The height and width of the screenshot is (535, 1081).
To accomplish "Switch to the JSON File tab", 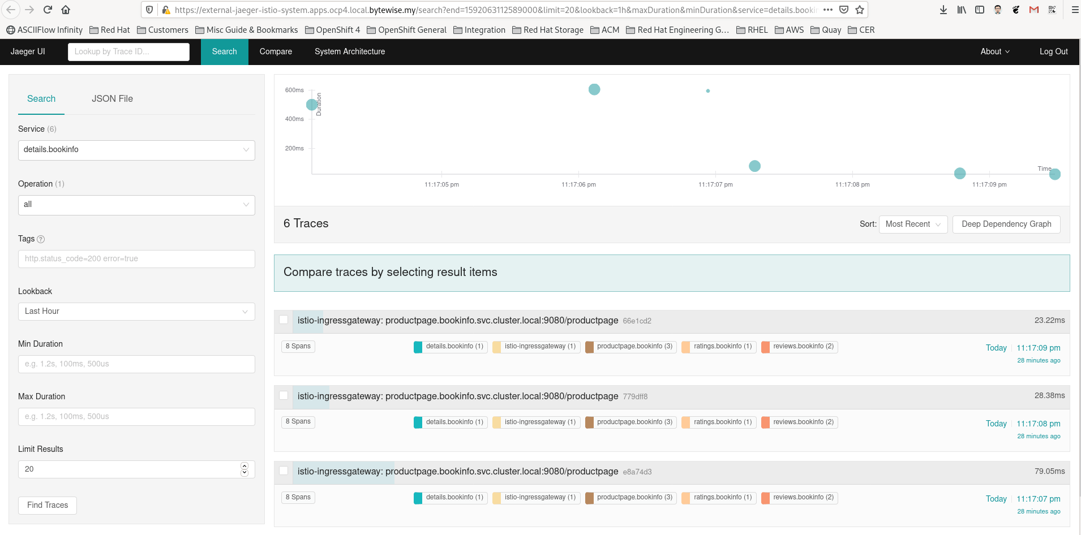I will pyautogui.click(x=112, y=98).
